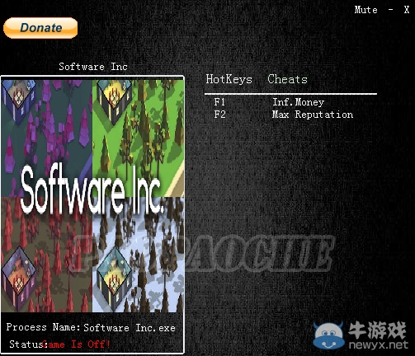Minimize the trainer window
Screen dimensions: 415x356
click(391, 10)
